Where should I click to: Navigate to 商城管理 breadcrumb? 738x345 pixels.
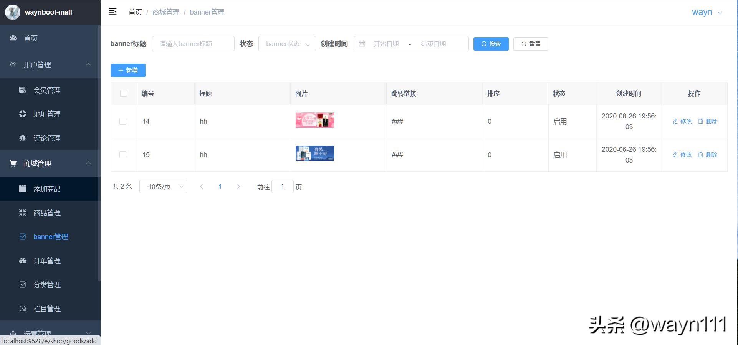tap(166, 12)
